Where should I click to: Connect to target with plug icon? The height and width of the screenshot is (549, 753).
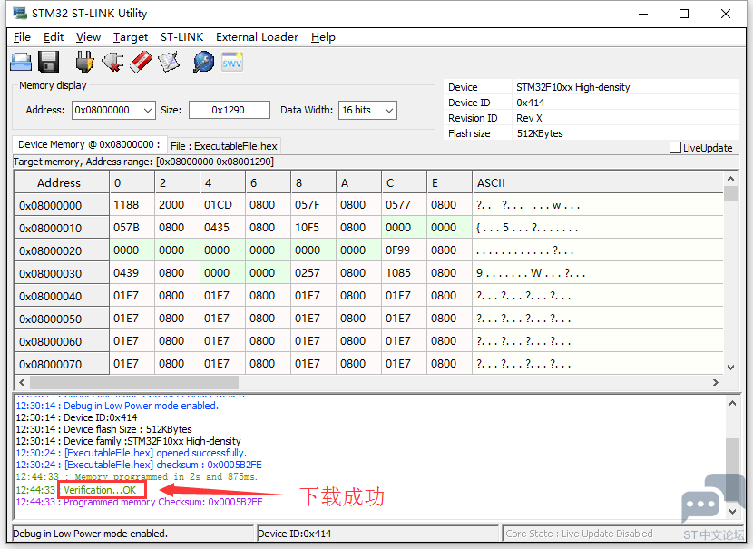pyautogui.click(x=84, y=62)
